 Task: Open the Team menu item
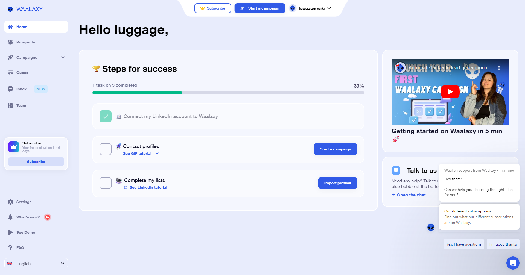coord(36,105)
